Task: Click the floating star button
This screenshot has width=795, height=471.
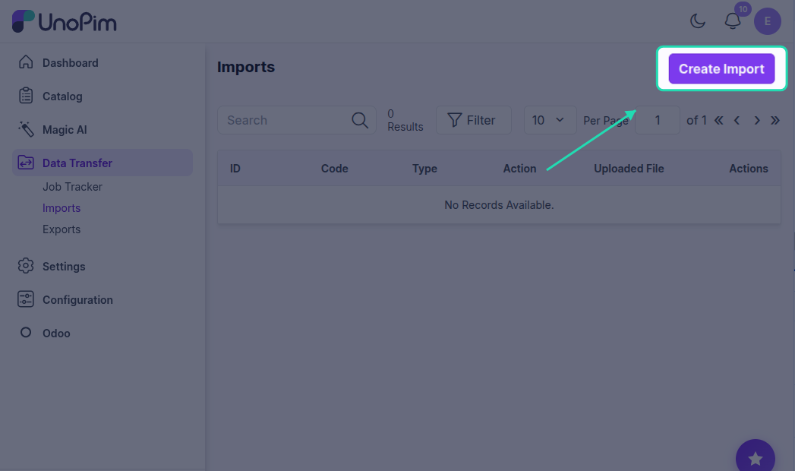Action: pyautogui.click(x=756, y=458)
